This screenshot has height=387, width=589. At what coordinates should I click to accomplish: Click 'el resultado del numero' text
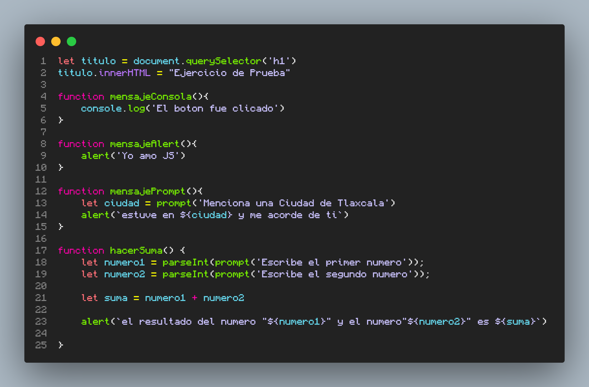tap(189, 322)
